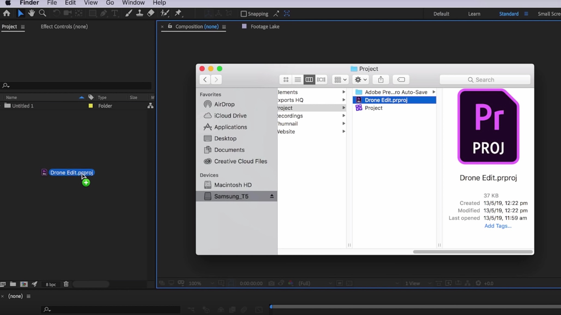The width and height of the screenshot is (561, 315).
Task: Create a new folder in Project panel
Action: tap(13, 284)
